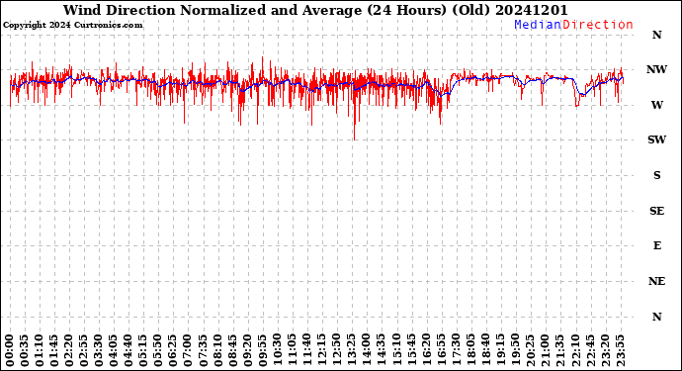The width and height of the screenshot is (682, 371).
Task: Click the '08:10' time label
Action: pos(217,350)
